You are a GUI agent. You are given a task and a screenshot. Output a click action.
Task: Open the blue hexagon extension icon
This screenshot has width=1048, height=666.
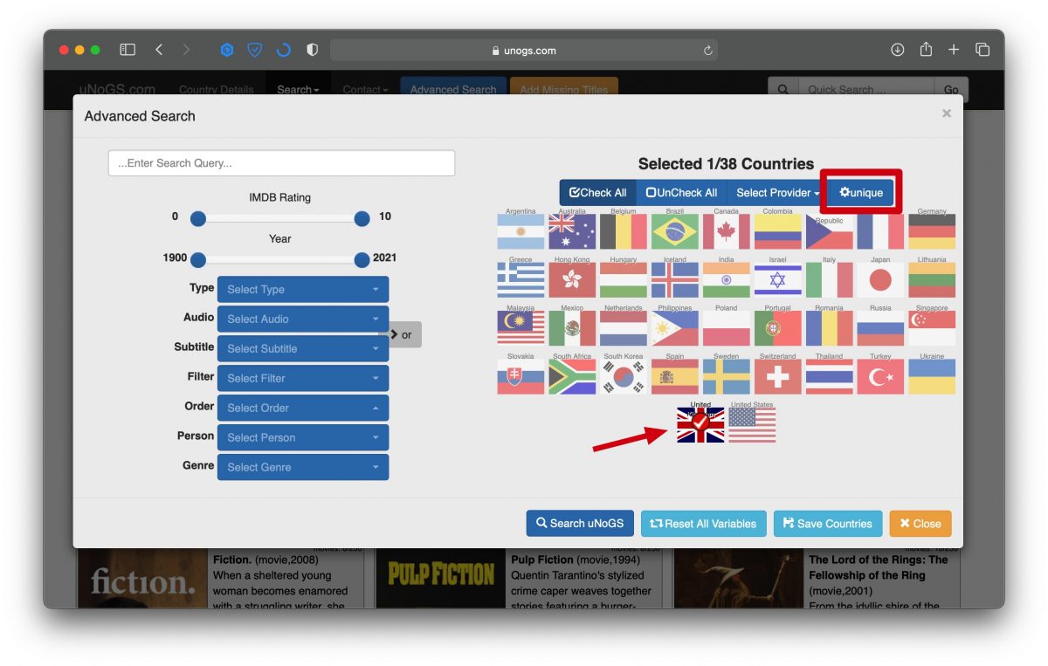pyautogui.click(x=226, y=50)
